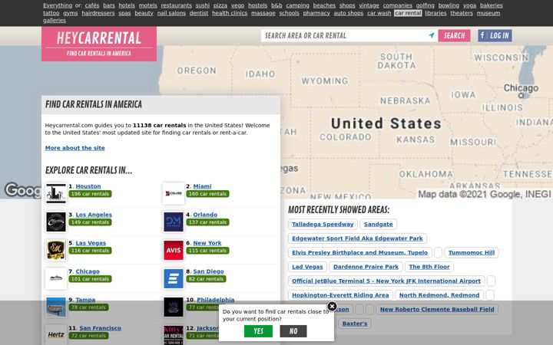
Task: Open the San Francisco city link
Action: [x=100, y=328]
